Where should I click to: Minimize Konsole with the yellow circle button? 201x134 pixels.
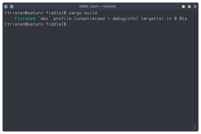183,6
